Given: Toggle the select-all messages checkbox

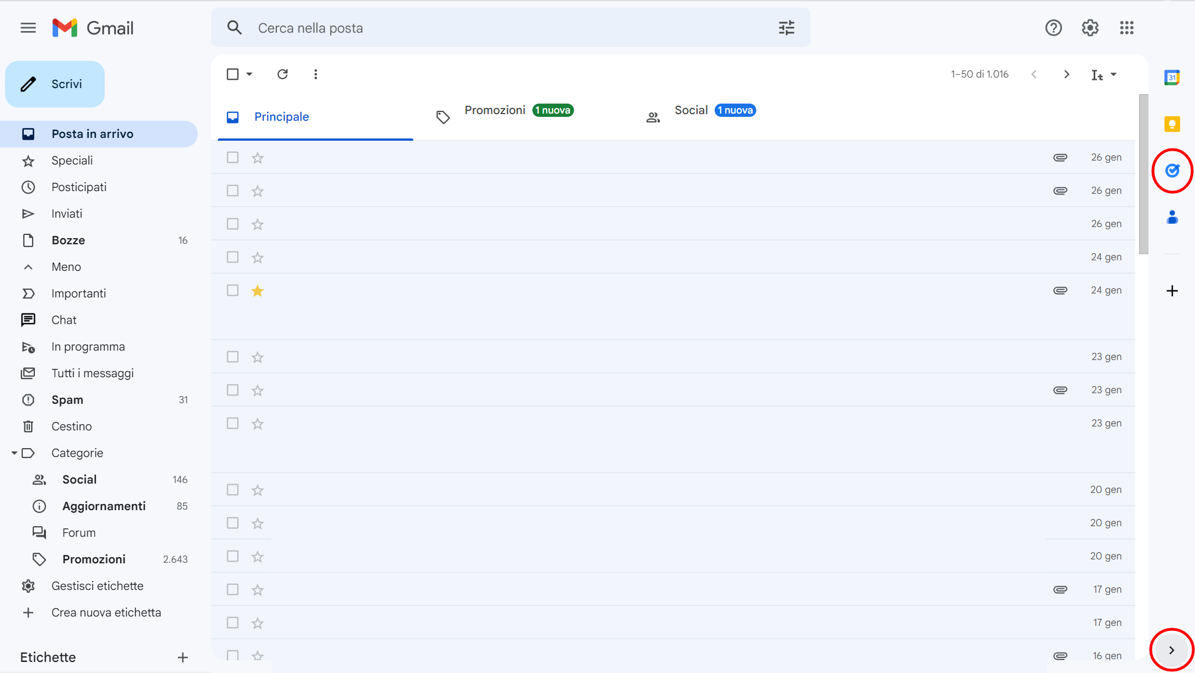Looking at the screenshot, I should coord(232,74).
